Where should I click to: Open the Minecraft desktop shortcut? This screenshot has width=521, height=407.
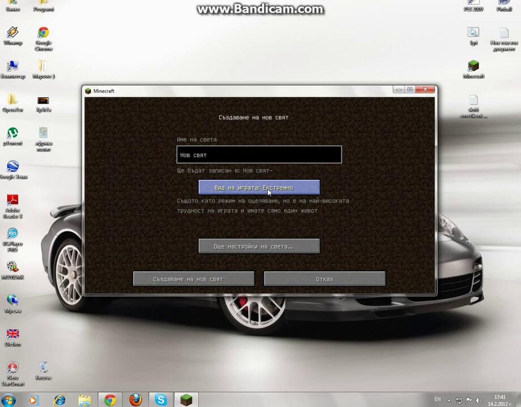(473, 67)
